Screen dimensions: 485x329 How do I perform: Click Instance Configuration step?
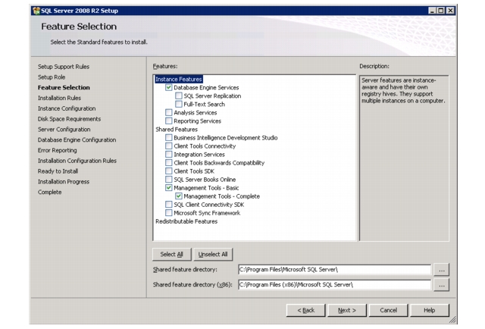click(67, 108)
